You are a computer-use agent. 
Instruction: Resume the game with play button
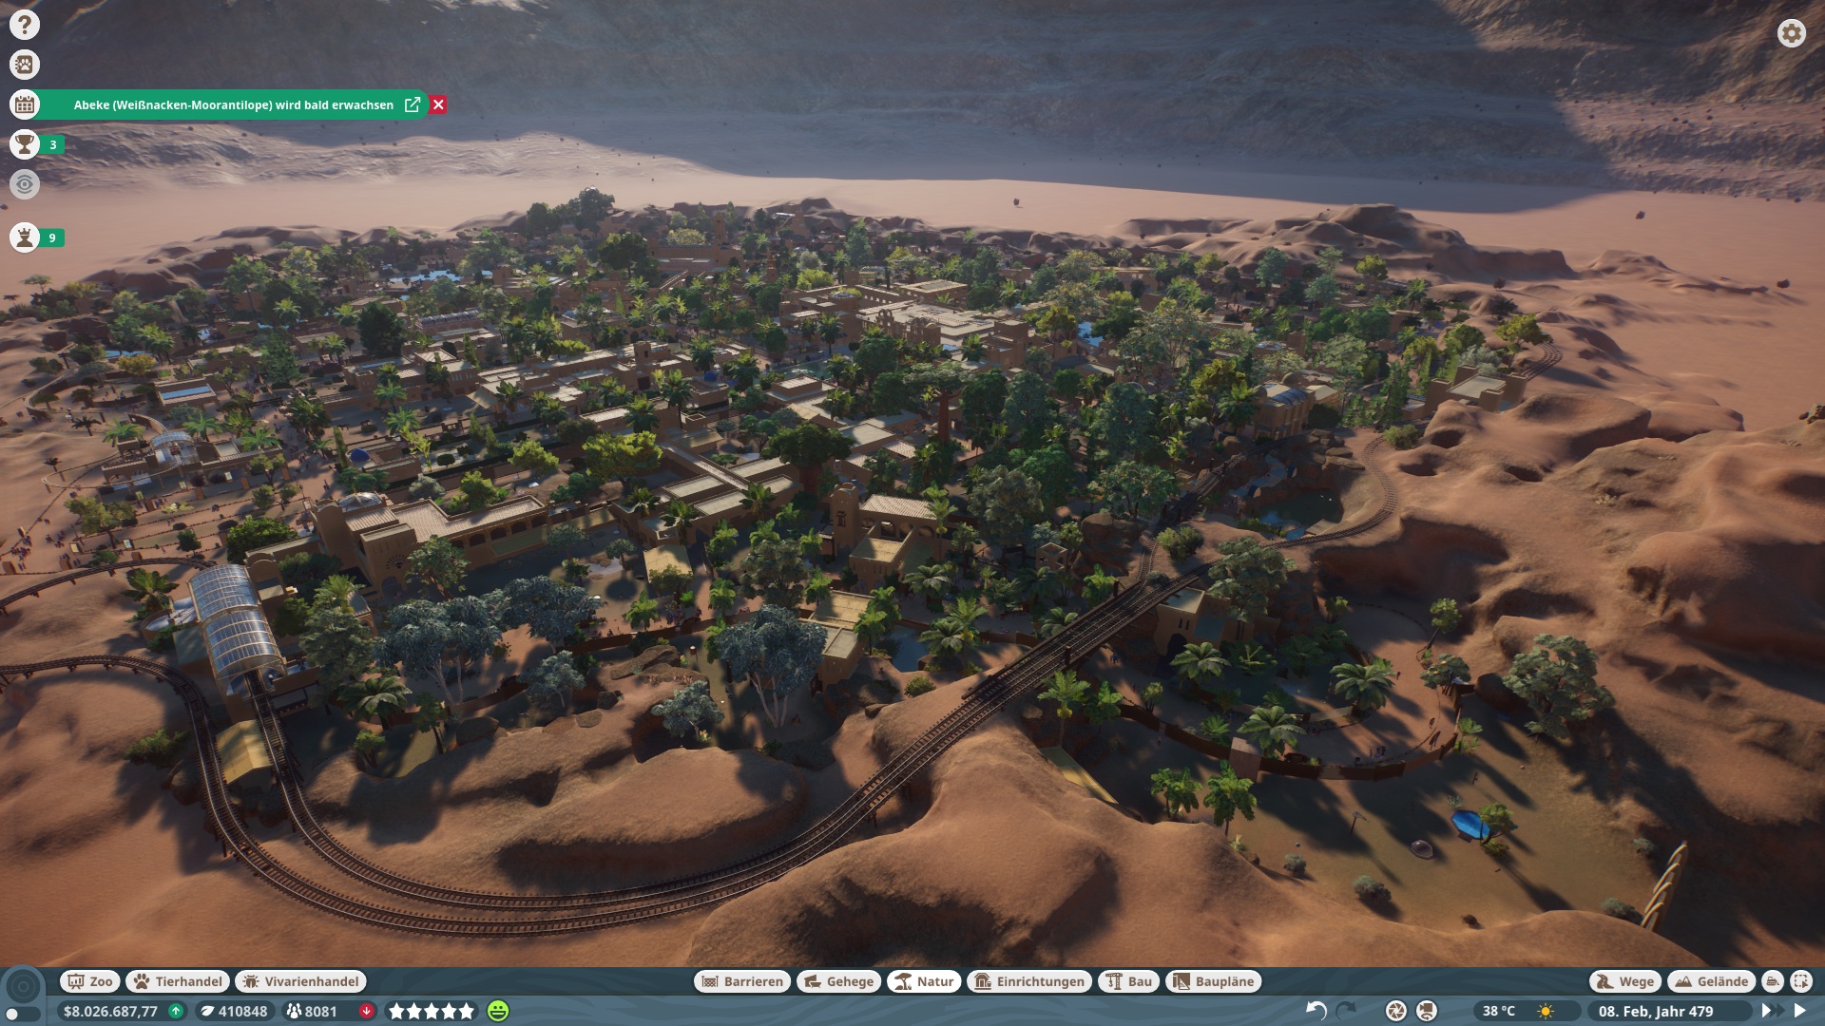point(1799,1011)
